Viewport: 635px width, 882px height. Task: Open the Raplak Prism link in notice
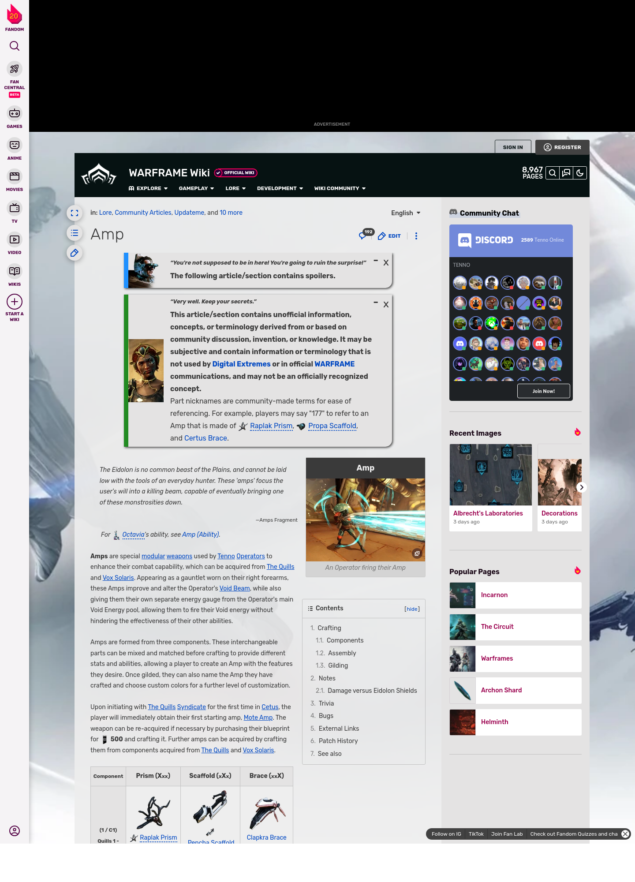[271, 426]
